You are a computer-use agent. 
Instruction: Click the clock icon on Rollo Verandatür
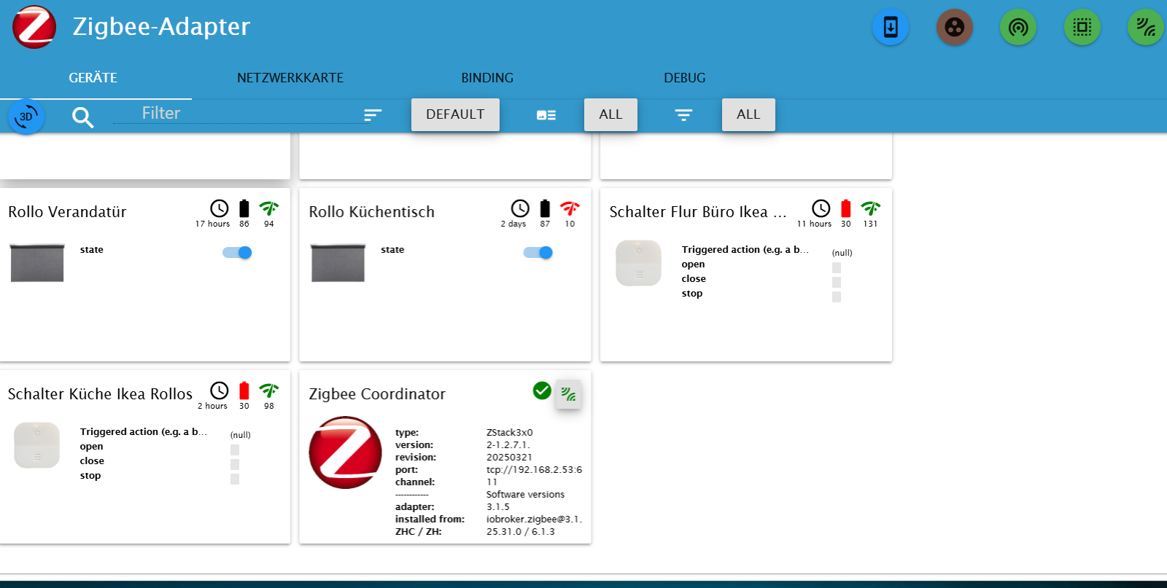coord(220,208)
